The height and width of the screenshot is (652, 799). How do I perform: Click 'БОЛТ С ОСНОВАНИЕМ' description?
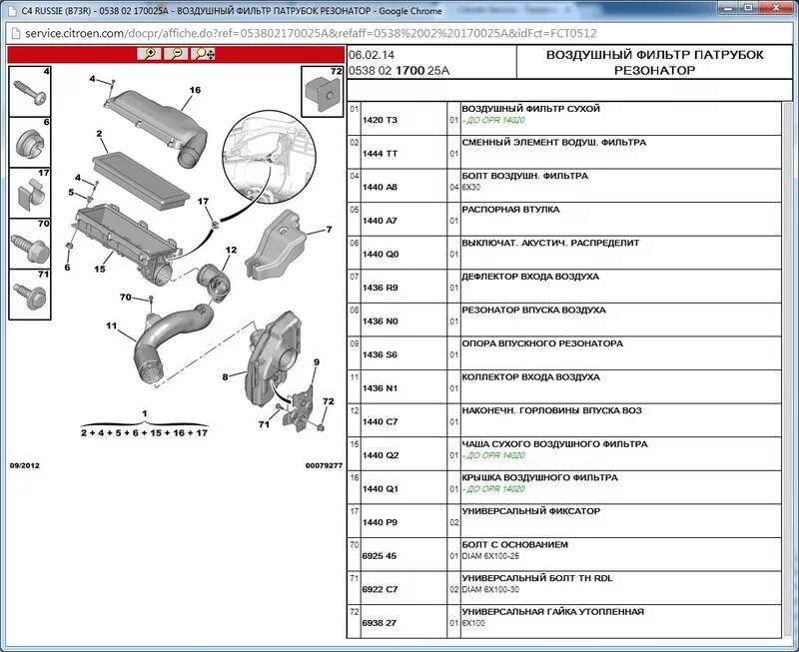click(514, 544)
